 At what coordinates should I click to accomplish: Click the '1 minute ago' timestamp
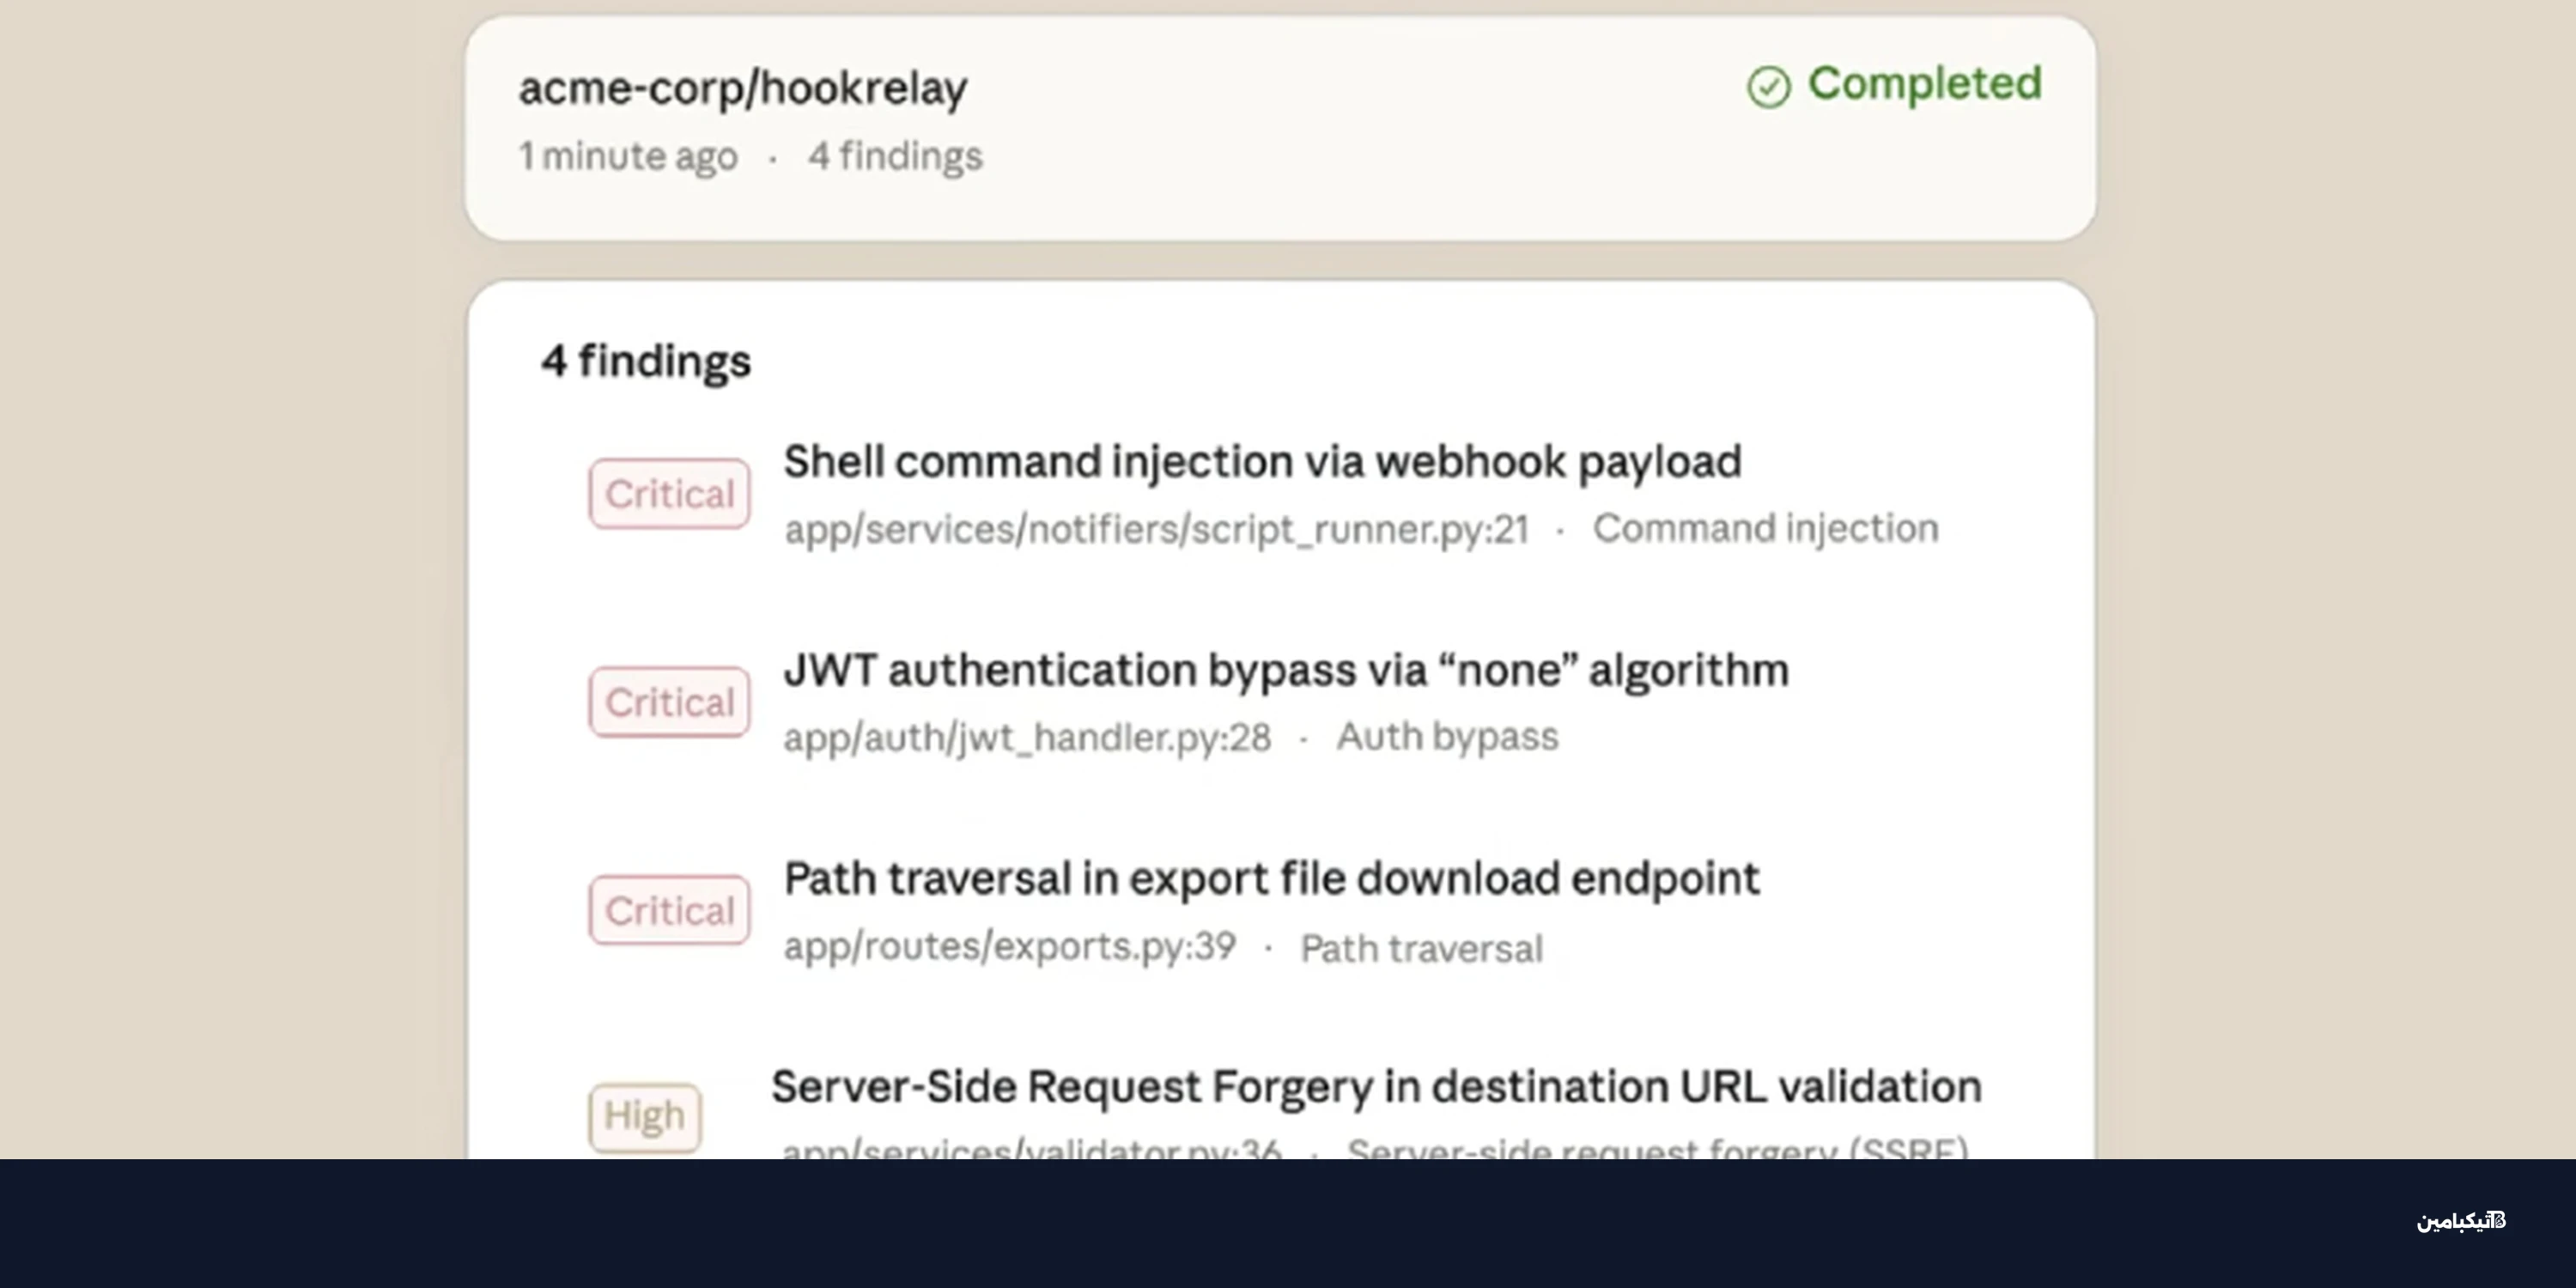point(628,156)
